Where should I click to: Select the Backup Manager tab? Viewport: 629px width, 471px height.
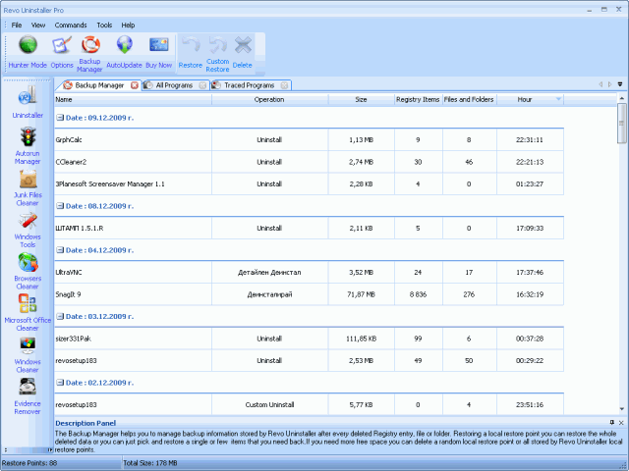tap(99, 85)
